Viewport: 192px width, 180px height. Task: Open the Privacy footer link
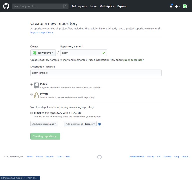point(39,157)
